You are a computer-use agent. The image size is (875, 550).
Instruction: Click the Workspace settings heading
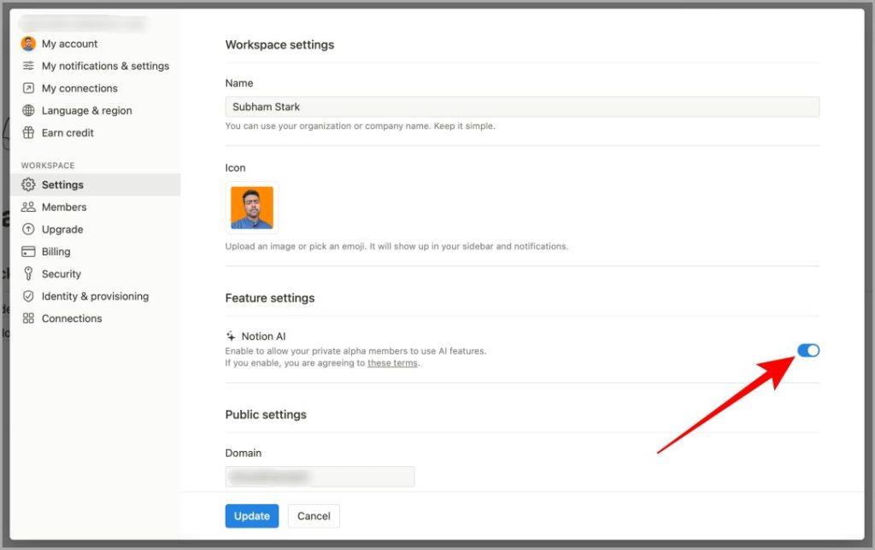click(279, 44)
